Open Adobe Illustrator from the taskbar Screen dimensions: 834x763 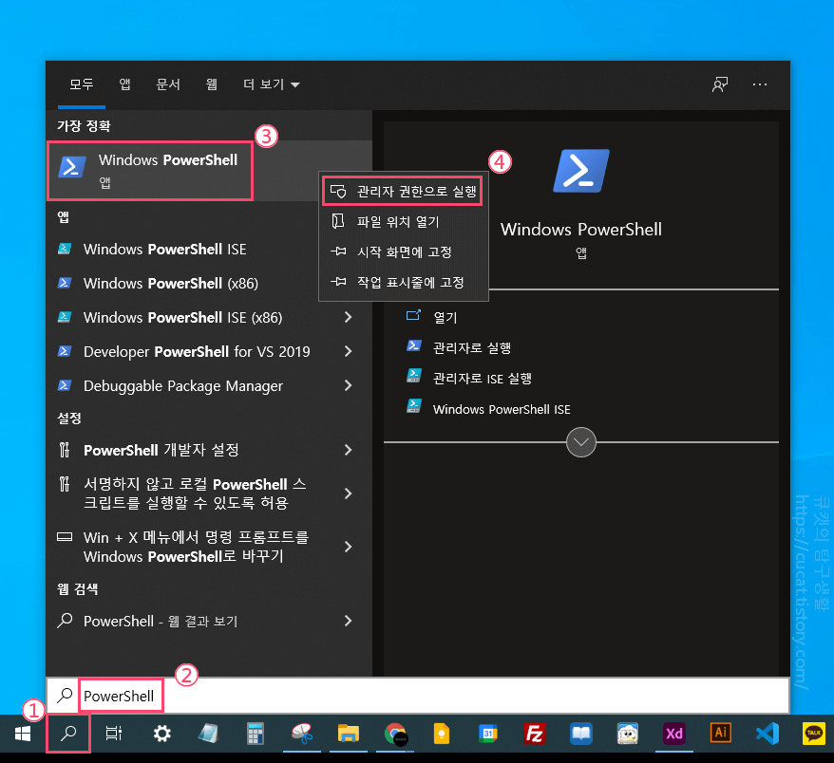[720, 733]
